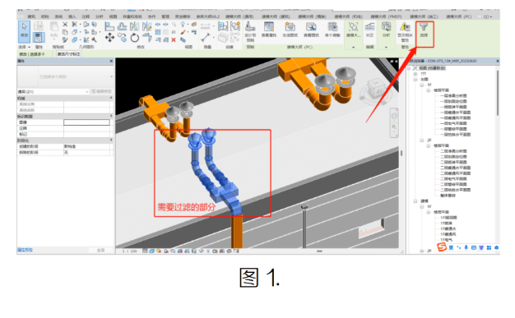This screenshot has height=318, width=515.
Task: Click the warning triangle related warnings icon
Action: click(405, 27)
